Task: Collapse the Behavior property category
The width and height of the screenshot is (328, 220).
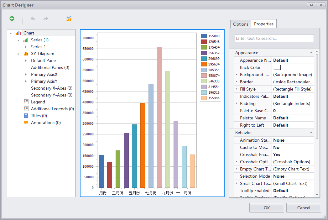Action: click(x=311, y=133)
